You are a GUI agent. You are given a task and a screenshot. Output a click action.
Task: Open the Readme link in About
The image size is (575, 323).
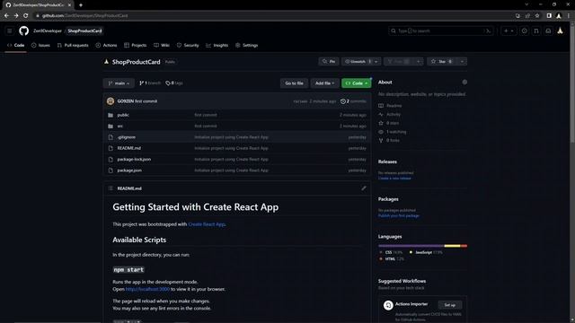pyautogui.click(x=390, y=106)
